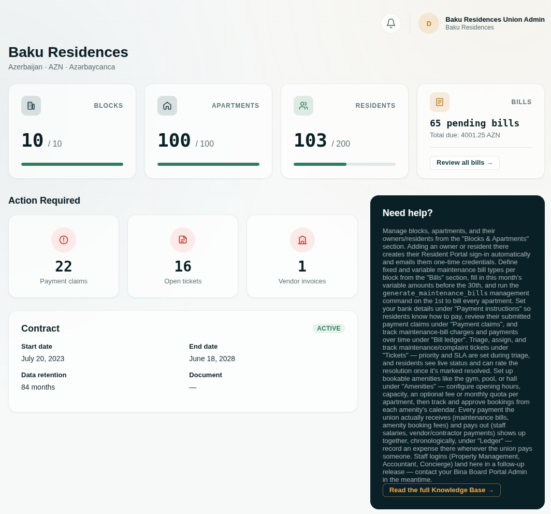
Task: Click generate_maintenance_bills command text
Action: coord(435,293)
